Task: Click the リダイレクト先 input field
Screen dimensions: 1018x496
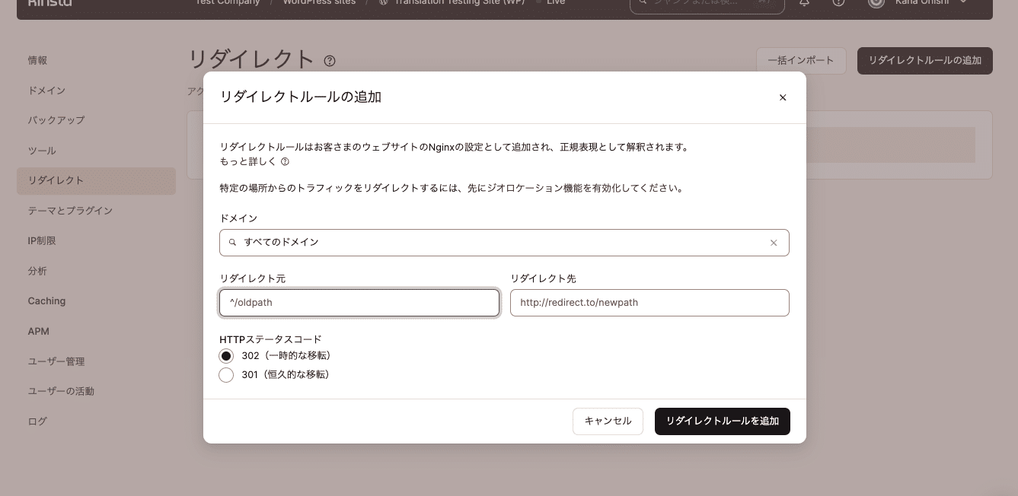Action: point(649,302)
